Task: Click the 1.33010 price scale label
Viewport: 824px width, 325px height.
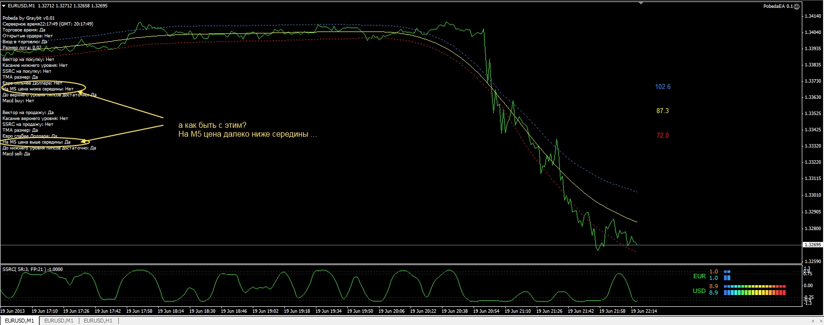Action: tap(813, 195)
